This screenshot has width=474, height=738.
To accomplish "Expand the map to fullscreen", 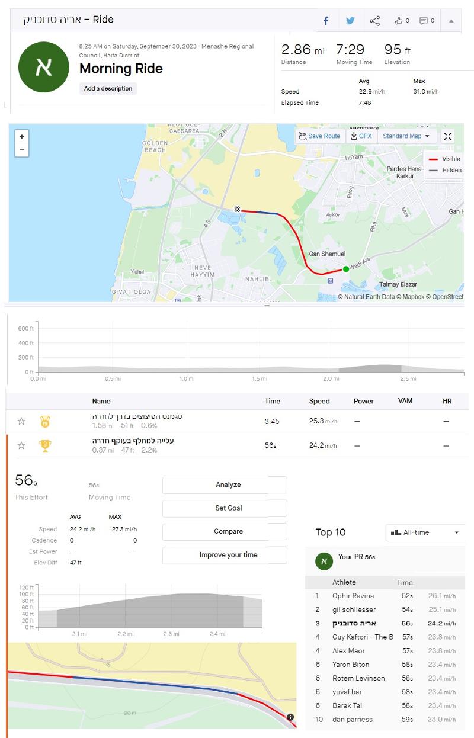I will pyautogui.click(x=448, y=136).
